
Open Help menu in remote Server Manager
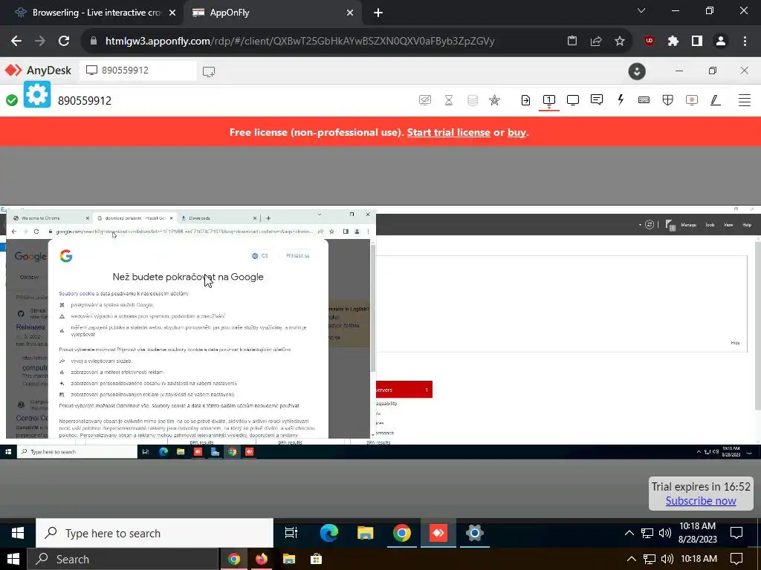(x=746, y=225)
